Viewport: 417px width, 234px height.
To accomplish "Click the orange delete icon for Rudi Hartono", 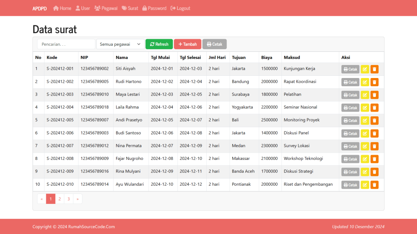I will pyautogui.click(x=374, y=82).
